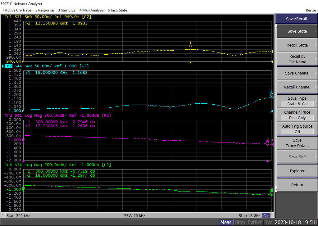This screenshot has height=226, width=318.
Task: Click marker 1 triangle on the Tr1 S11 trace
Action: coord(191,47)
